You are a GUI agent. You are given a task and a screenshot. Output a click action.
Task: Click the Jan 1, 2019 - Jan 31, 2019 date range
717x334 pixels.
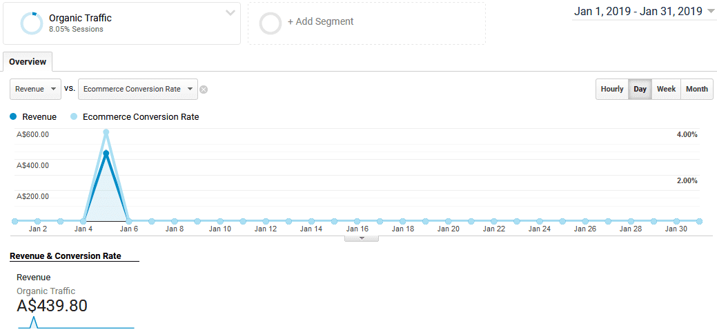pyautogui.click(x=637, y=11)
